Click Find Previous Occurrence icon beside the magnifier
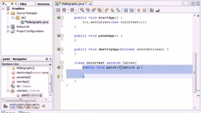201x113 pixels. 88,10
